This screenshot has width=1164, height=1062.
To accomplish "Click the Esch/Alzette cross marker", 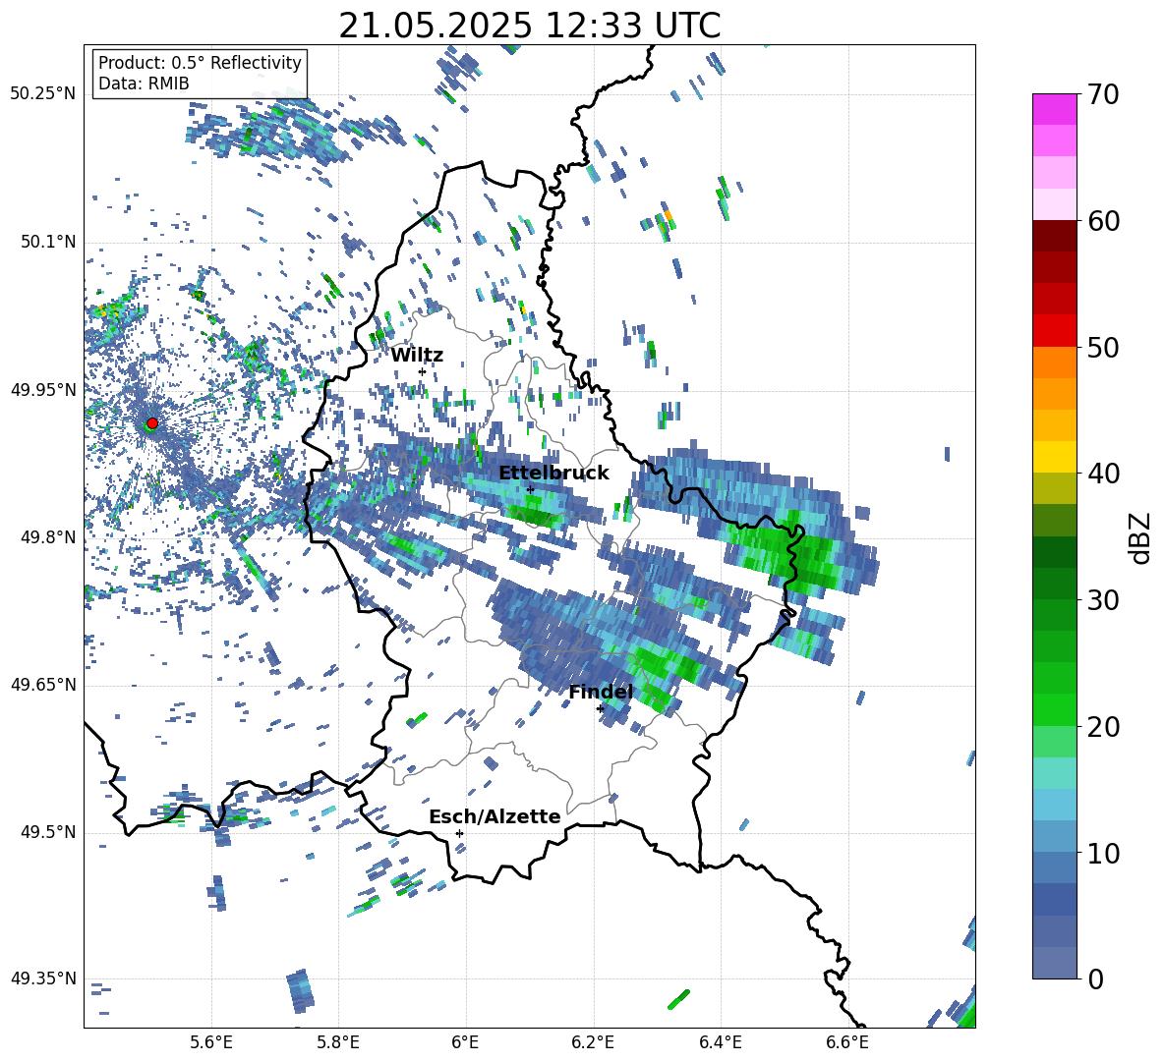I will pyautogui.click(x=459, y=833).
